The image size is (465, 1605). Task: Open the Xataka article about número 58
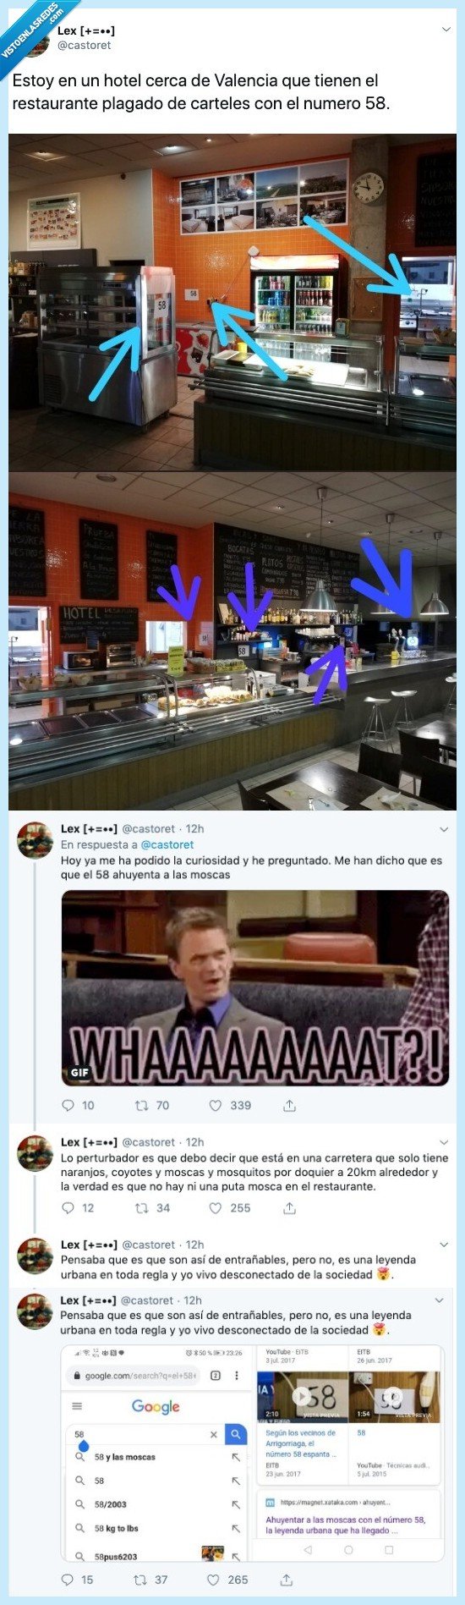click(x=345, y=1525)
